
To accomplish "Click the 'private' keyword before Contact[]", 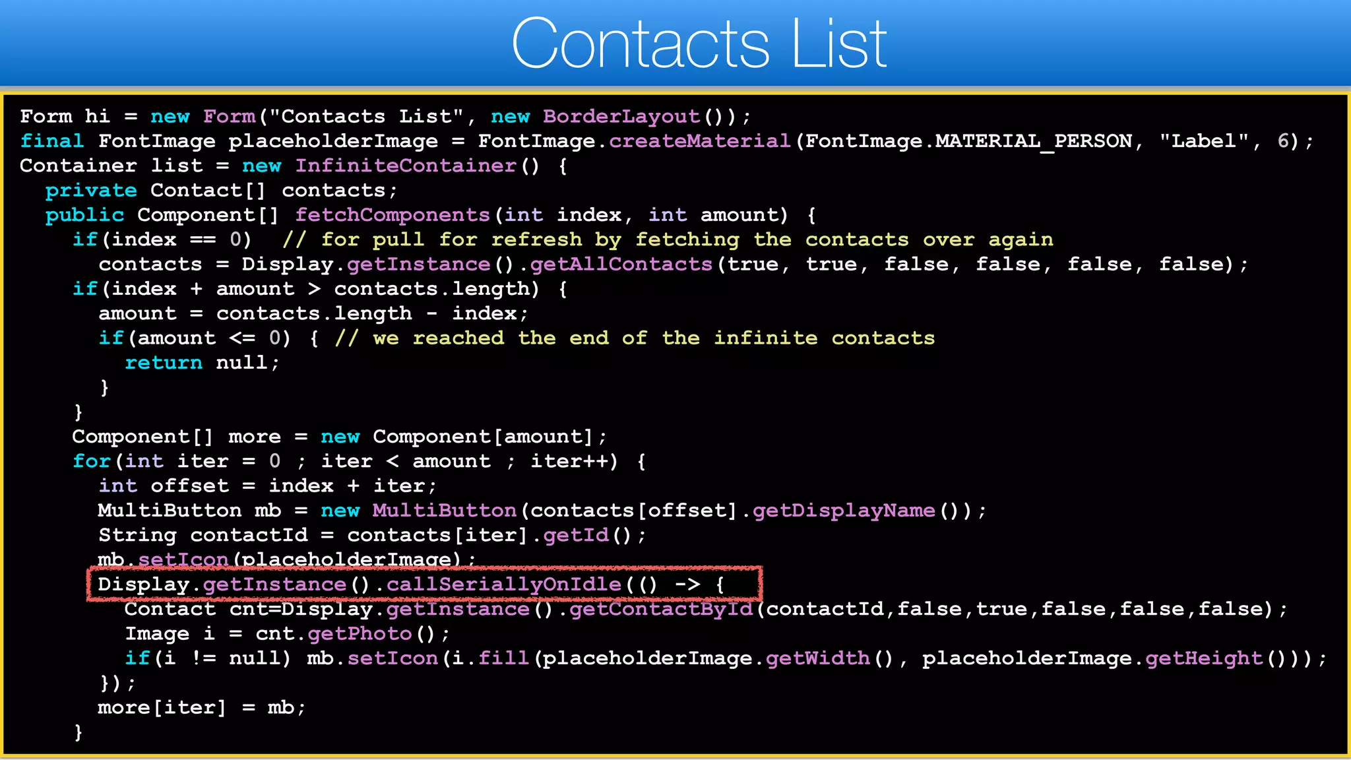I will coord(91,191).
